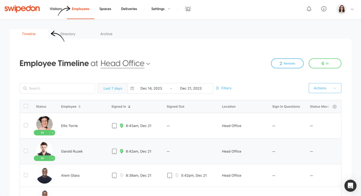Open the chat support widget
Viewport: 361px width, 196px height.
click(350, 185)
